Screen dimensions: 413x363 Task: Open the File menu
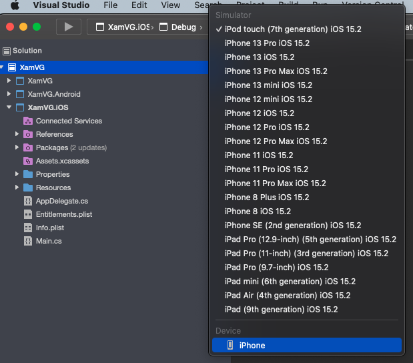point(110,5)
